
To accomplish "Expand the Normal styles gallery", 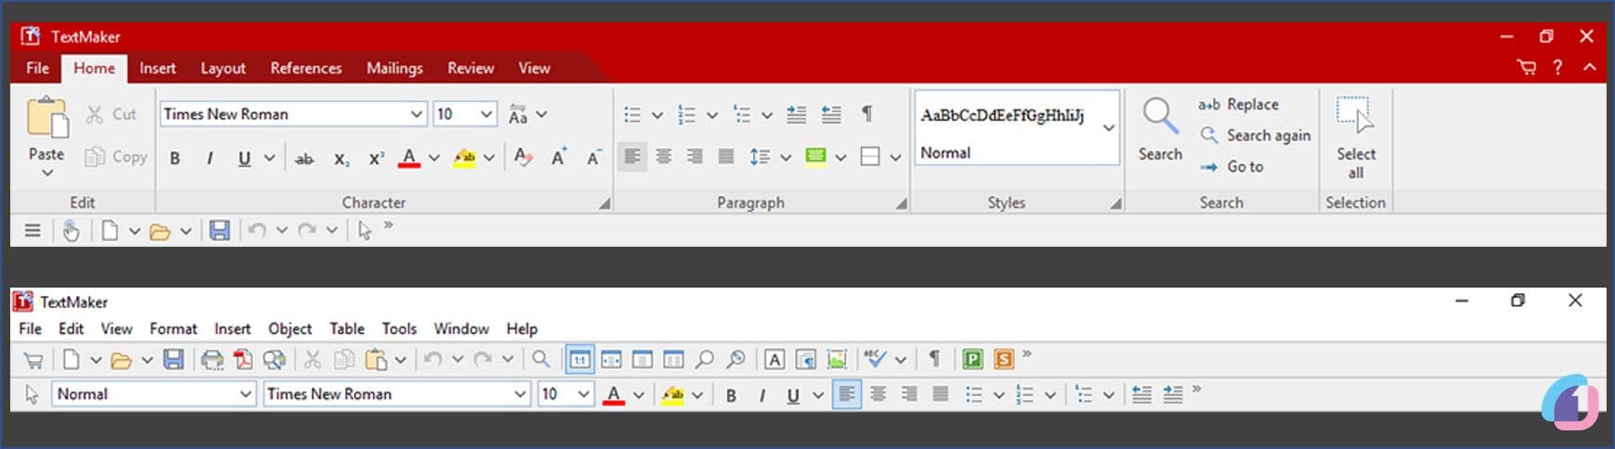I will click(x=1109, y=128).
